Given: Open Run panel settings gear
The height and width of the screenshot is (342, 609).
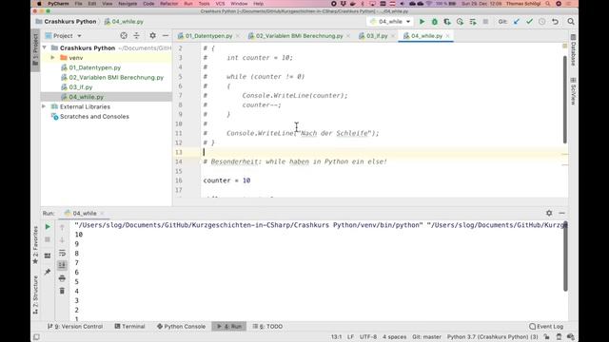Looking at the screenshot, I should (x=549, y=213).
